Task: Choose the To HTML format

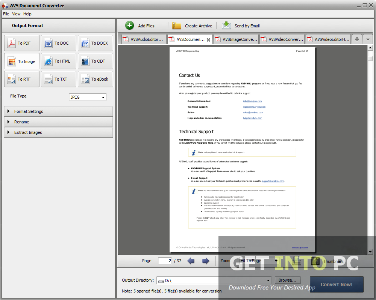Action: pyautogui.click(x=59, y=61)
